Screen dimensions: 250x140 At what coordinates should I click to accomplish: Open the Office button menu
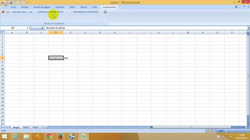(4, 4)
